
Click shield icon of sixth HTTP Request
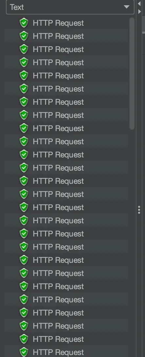tap(24, 89)
